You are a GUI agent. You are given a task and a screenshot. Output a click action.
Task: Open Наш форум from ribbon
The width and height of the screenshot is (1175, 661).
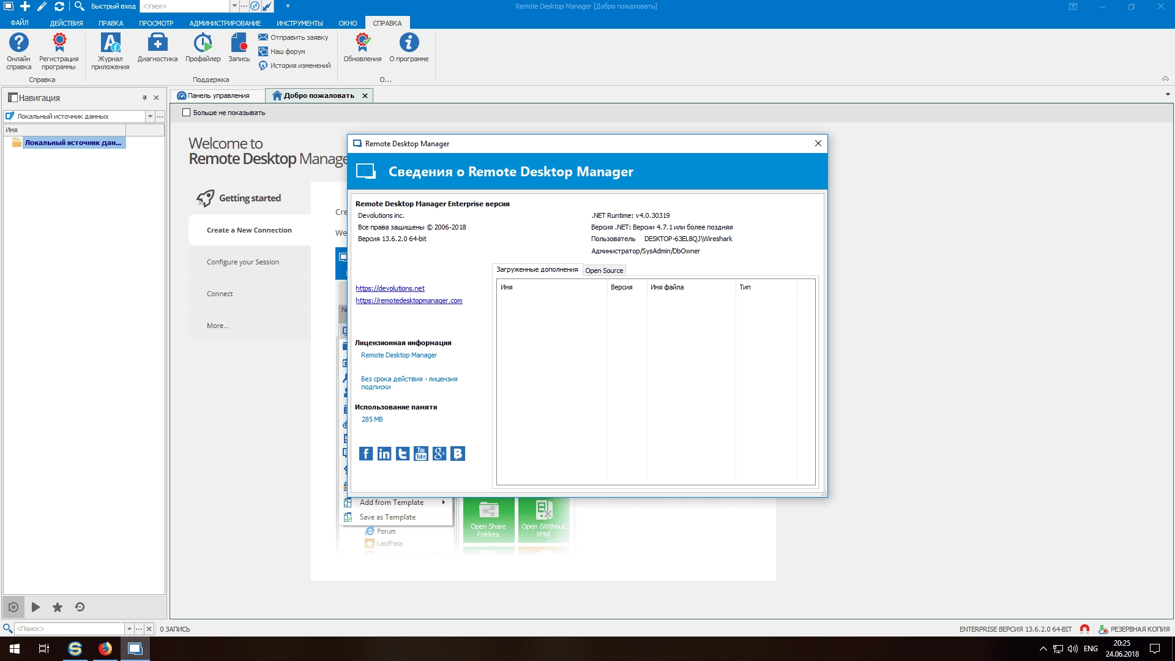282,51
